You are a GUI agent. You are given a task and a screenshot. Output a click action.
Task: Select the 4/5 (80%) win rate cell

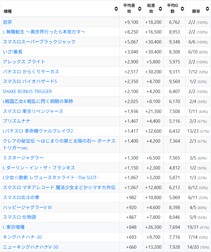[x=198, y=208]
